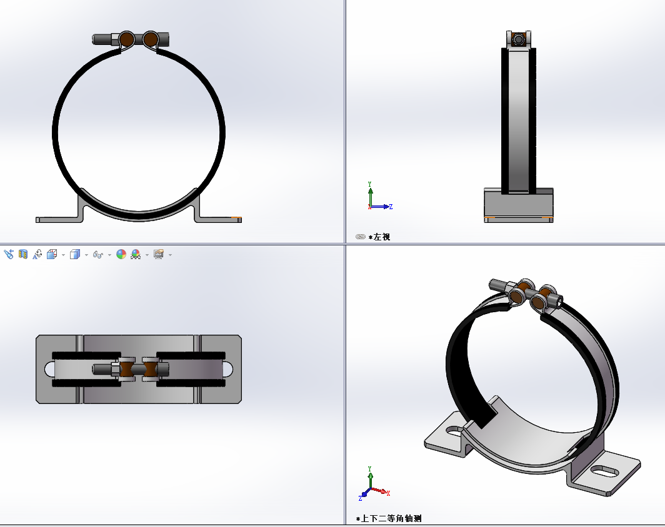This screenshot has height=527, width=665.
Task: Click the *左视 view label
Action: [379, 237]
